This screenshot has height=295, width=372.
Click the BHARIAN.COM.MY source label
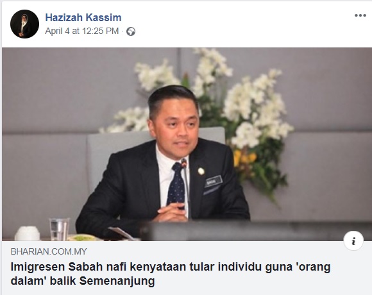(x=49, y=251)
